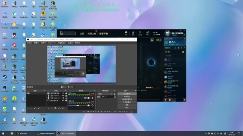
Task: Switch to 主页 home tab in League client
Action: pos(82,34)
